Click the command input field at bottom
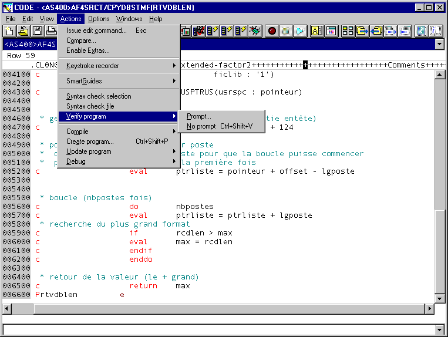 [218, 329]
